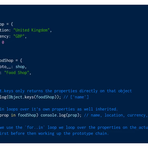Image resolution: width=148 pixels, height=148 pixels.
Task: Click the `for..in` text in comment
Action: point(35,127)
